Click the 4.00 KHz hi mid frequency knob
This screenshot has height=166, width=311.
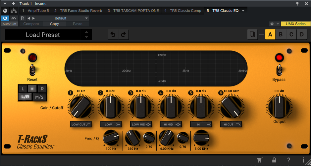tap(167, 138)
